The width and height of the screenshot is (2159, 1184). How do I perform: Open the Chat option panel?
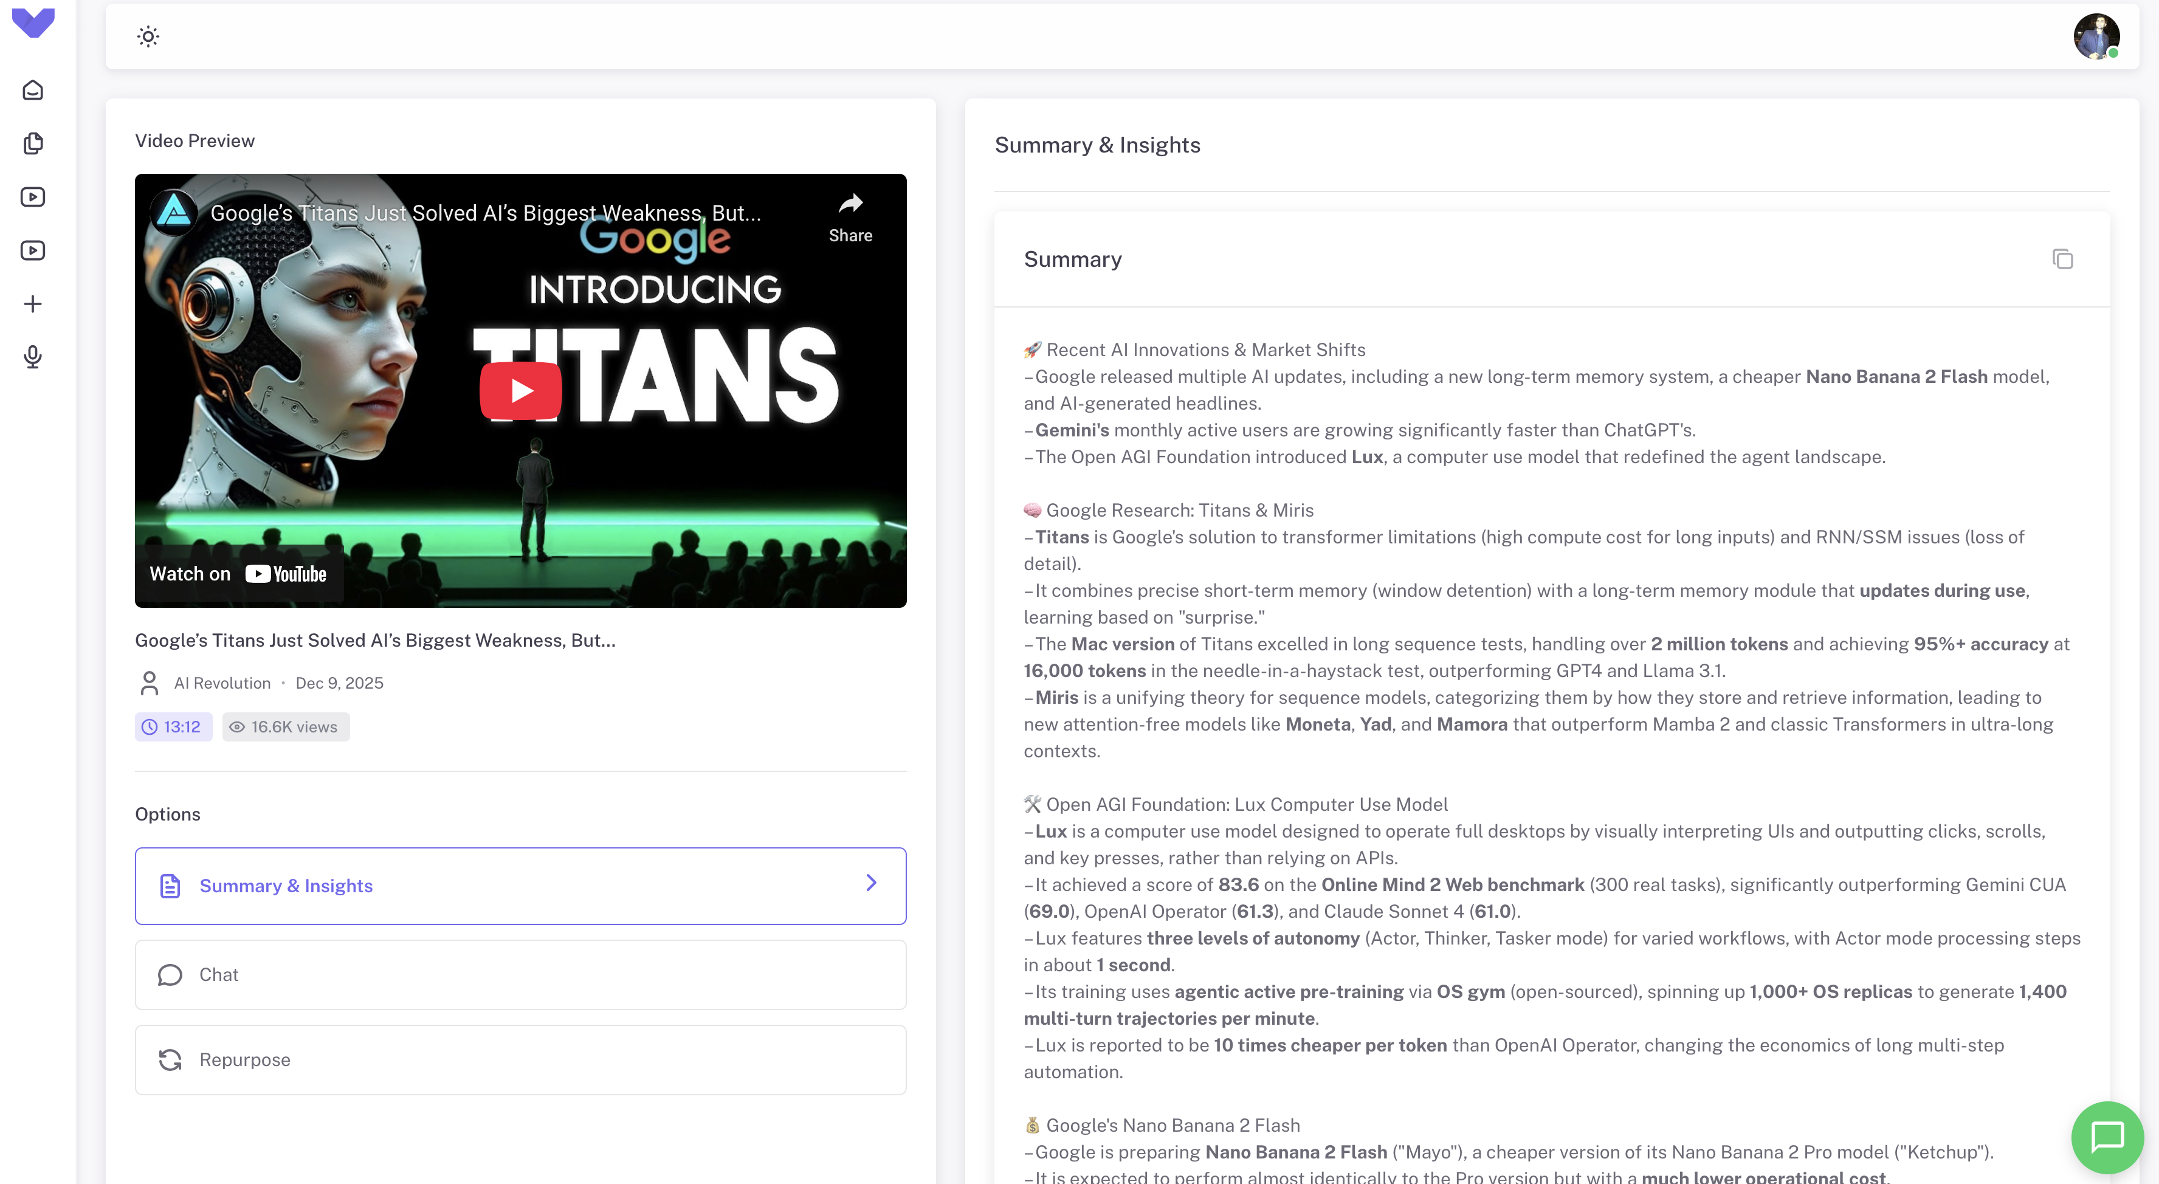520,974
